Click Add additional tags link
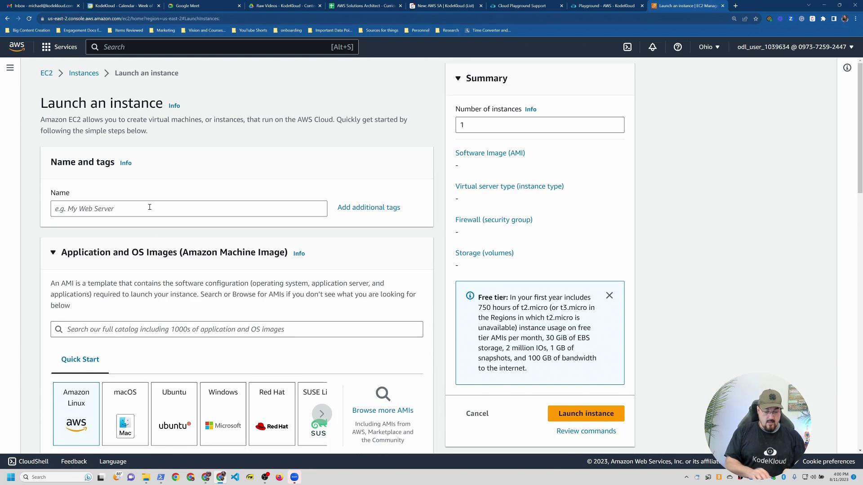Viewport: 863px width, 485px height. (369, 207)
